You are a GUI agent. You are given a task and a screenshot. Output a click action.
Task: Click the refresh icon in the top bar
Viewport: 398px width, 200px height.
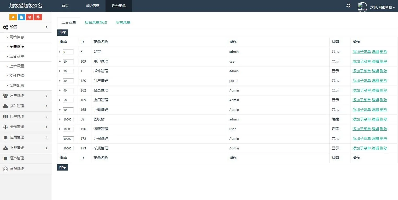point(348,6)
